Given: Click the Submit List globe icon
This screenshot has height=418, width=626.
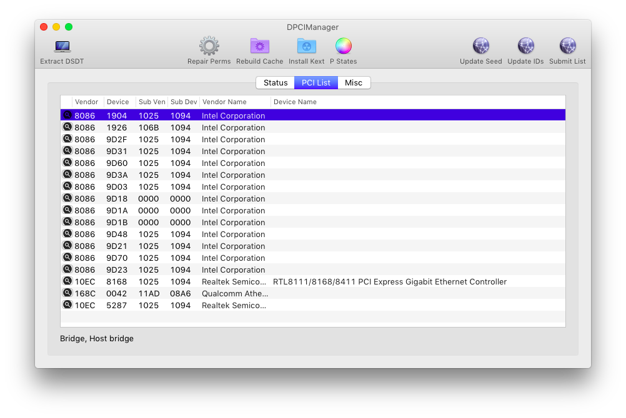Looking at the screenshot, I should point(567,46).
